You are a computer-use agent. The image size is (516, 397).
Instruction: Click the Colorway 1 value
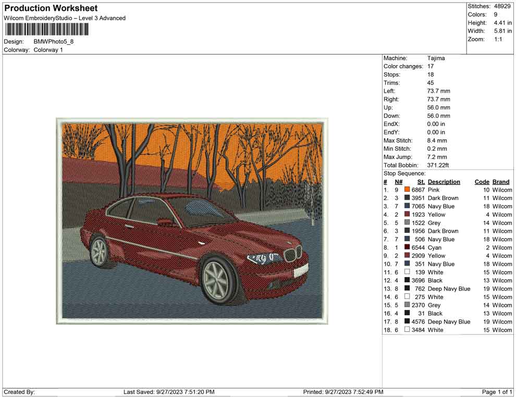[48, 50]
